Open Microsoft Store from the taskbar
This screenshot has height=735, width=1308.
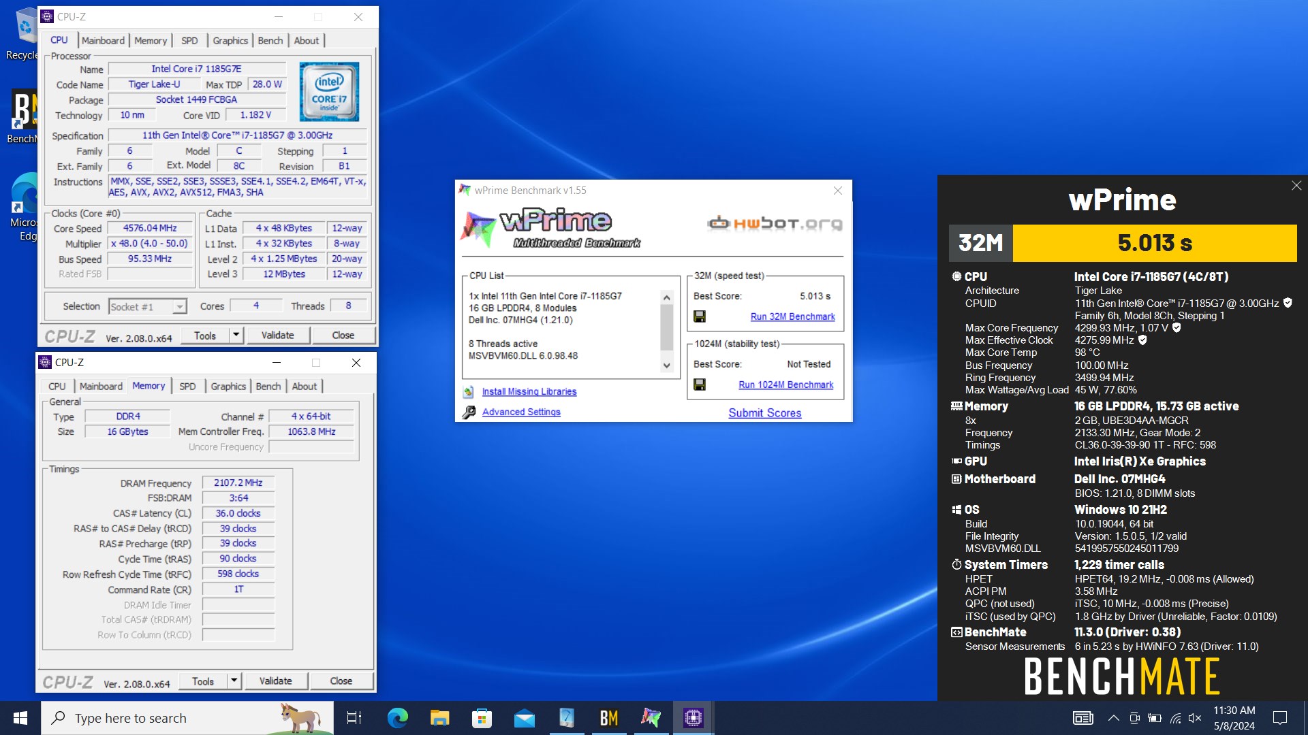(x=482, y=718)
